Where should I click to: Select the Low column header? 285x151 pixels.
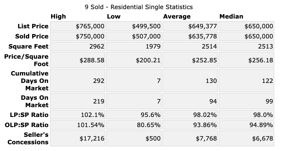[x=113, y=17]
